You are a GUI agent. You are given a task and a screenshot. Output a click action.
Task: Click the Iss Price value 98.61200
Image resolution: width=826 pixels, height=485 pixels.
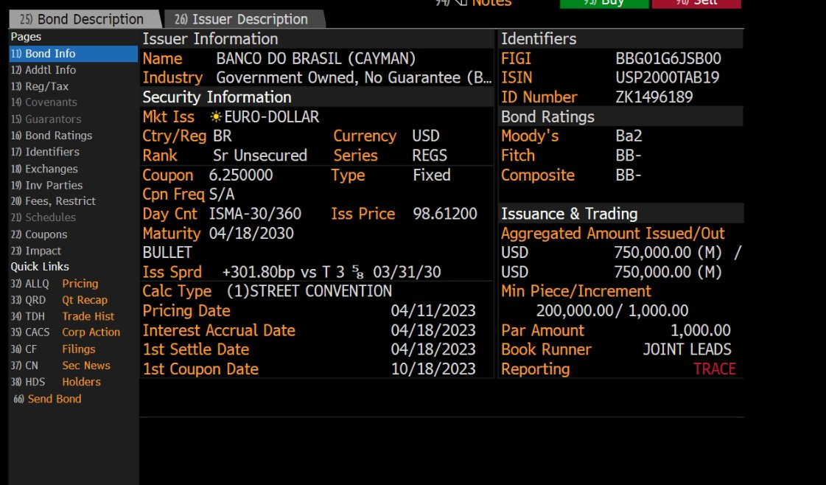point(444,214)
